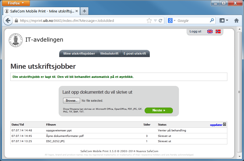Open a new browser tab
This screenshot has height=161, width=244.
click(84, 11)
